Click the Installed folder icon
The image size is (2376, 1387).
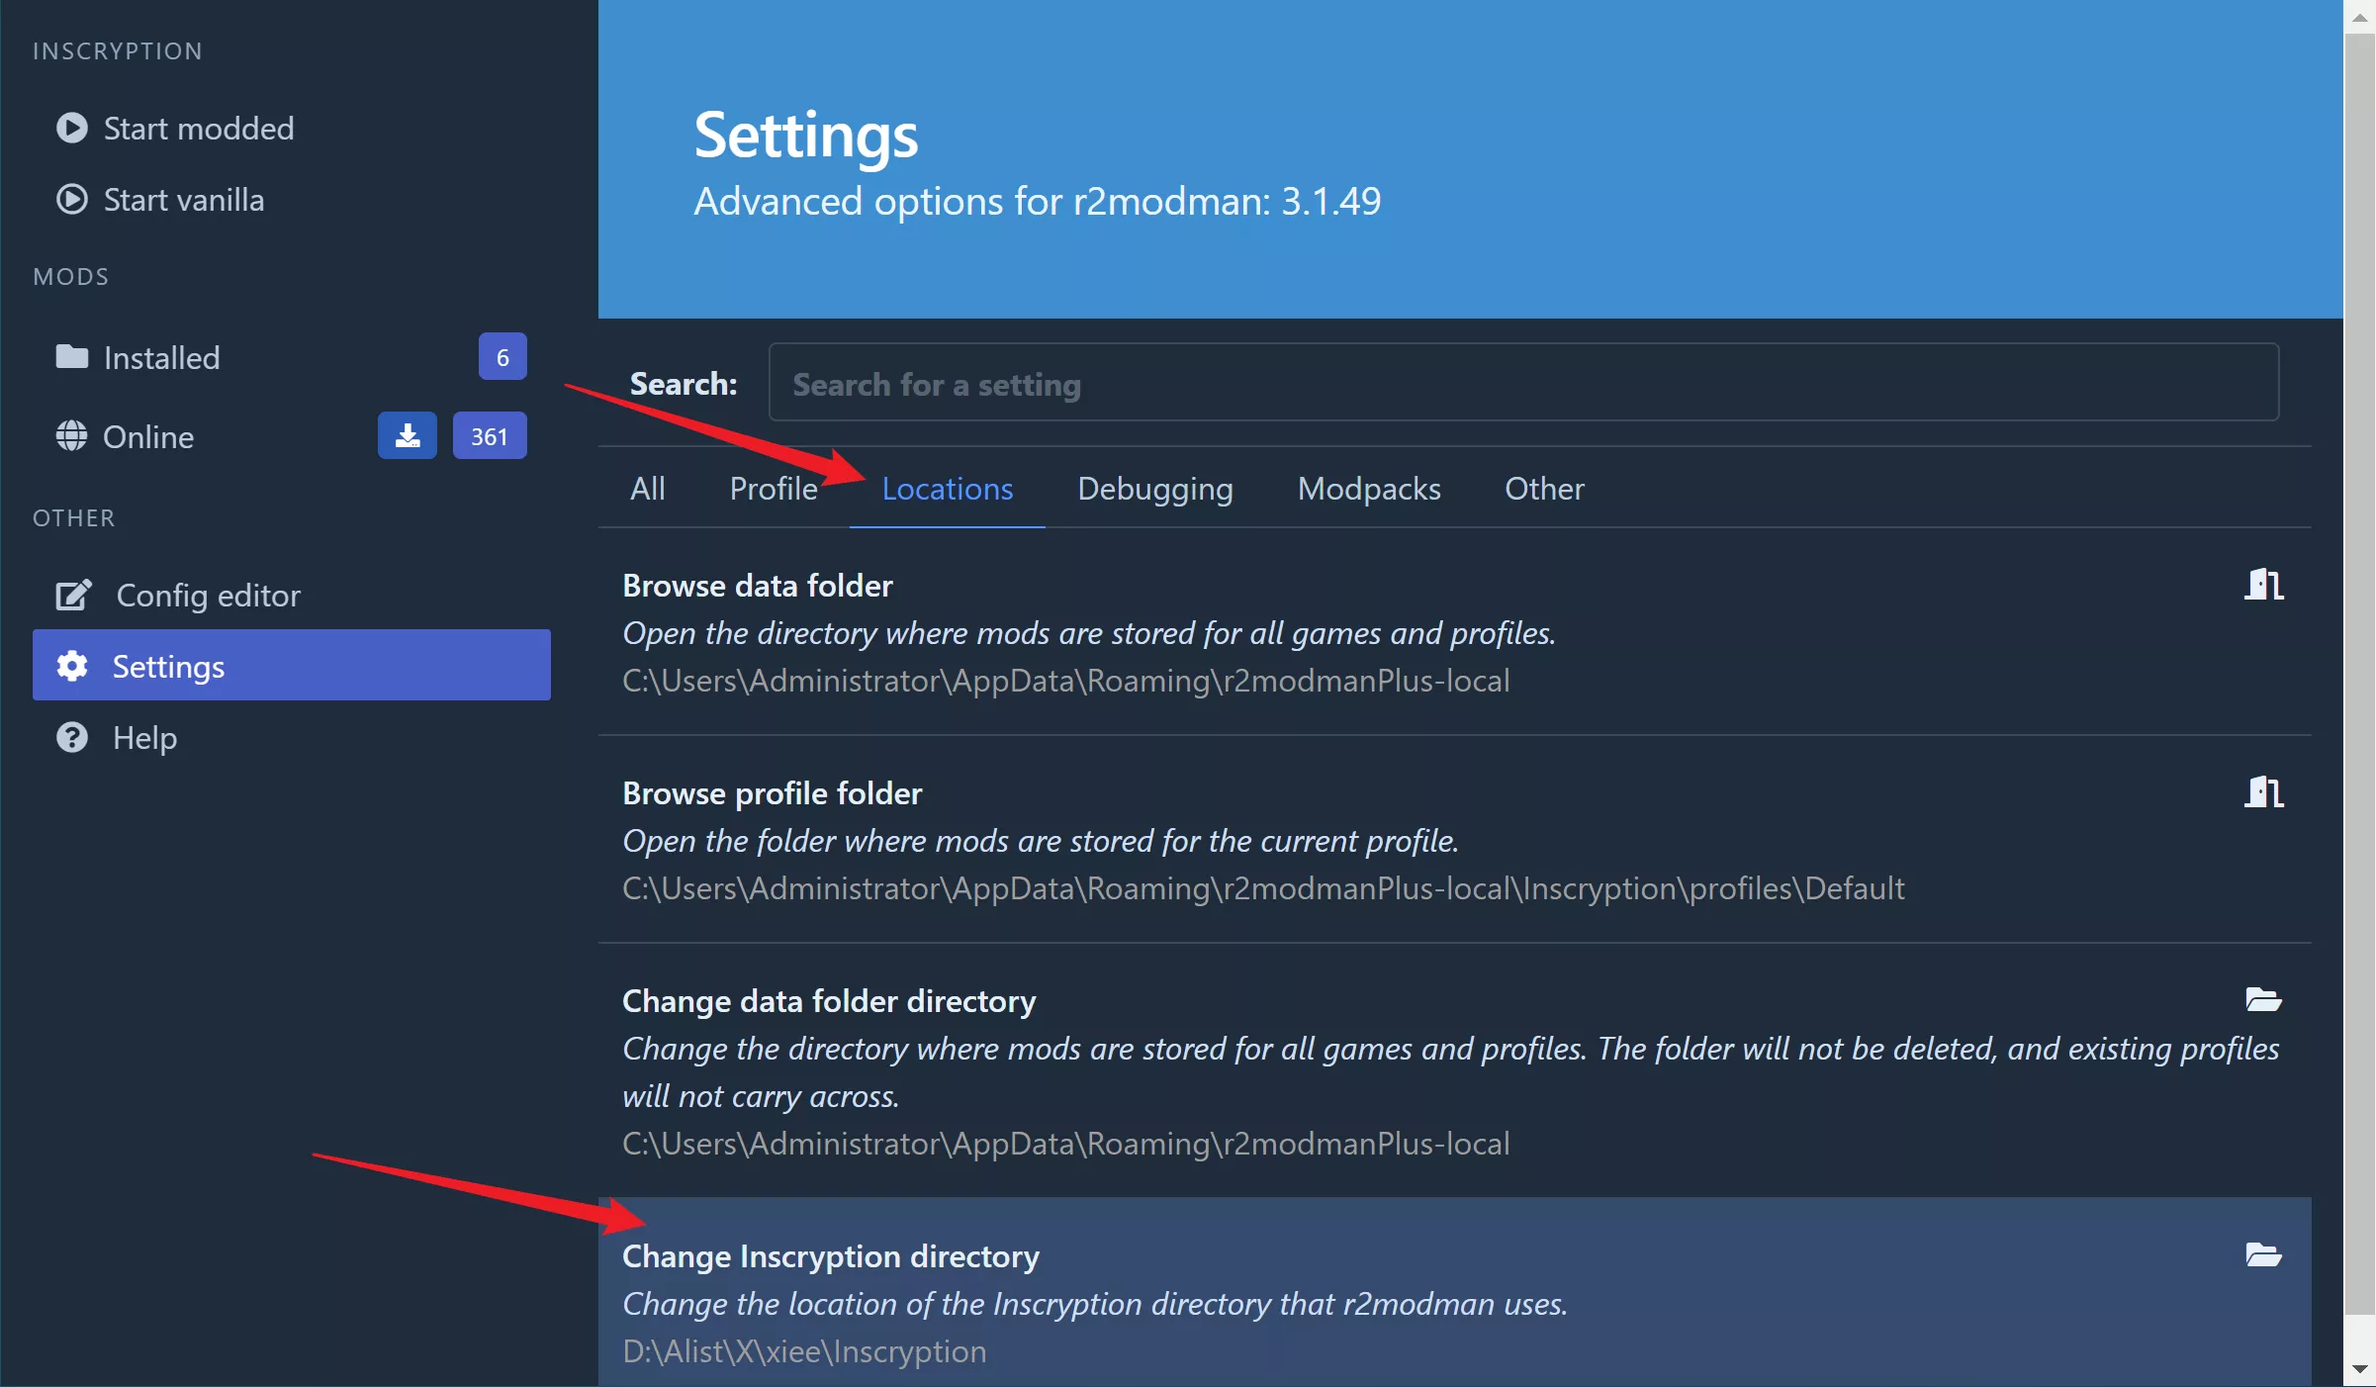point(71,356)
